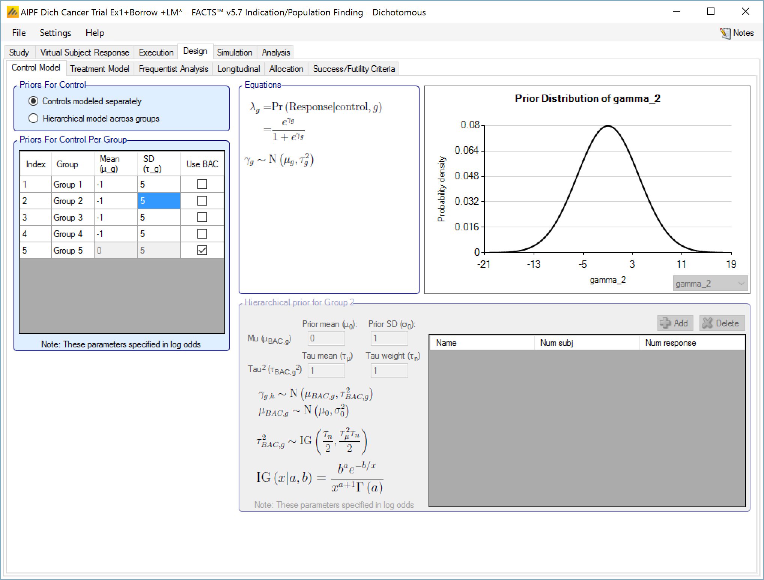Click the Notes icon in menu bar
Image resolution: width=764 pixels, height=580 pixels.
[x=725, y=33]
